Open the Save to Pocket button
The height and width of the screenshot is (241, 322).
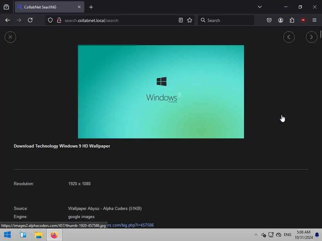(269, 20)
